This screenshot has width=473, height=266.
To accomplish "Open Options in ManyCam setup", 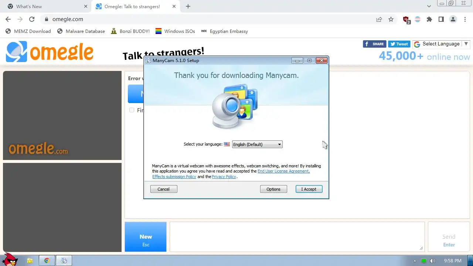I will coord(273,189).
